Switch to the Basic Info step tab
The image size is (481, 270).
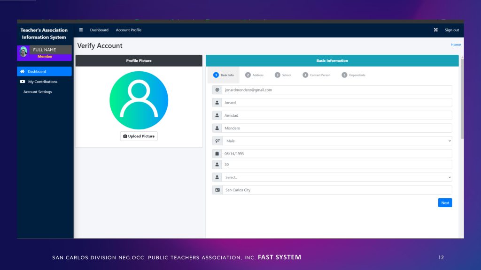pyautogui.click(x=224, y=75)
